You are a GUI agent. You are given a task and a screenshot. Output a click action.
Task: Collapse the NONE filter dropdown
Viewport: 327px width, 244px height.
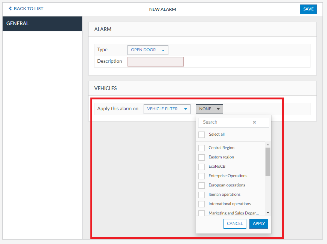click(x=209, y=109)
